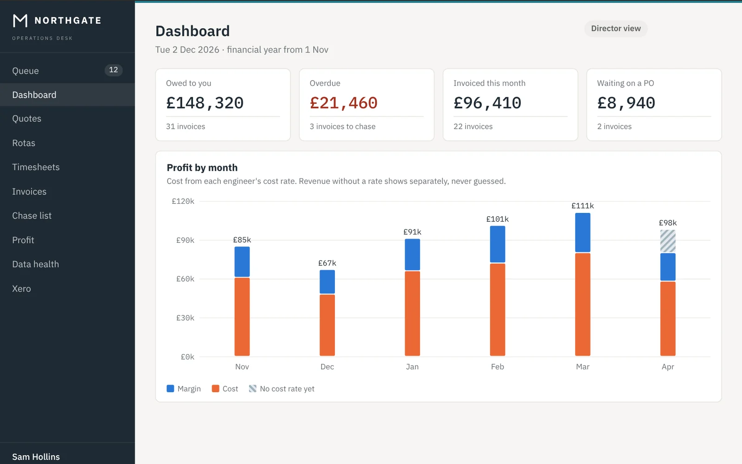Screen dimensions: 742x464
Task: Click the Northgate M logo
Action: [20, 20]
